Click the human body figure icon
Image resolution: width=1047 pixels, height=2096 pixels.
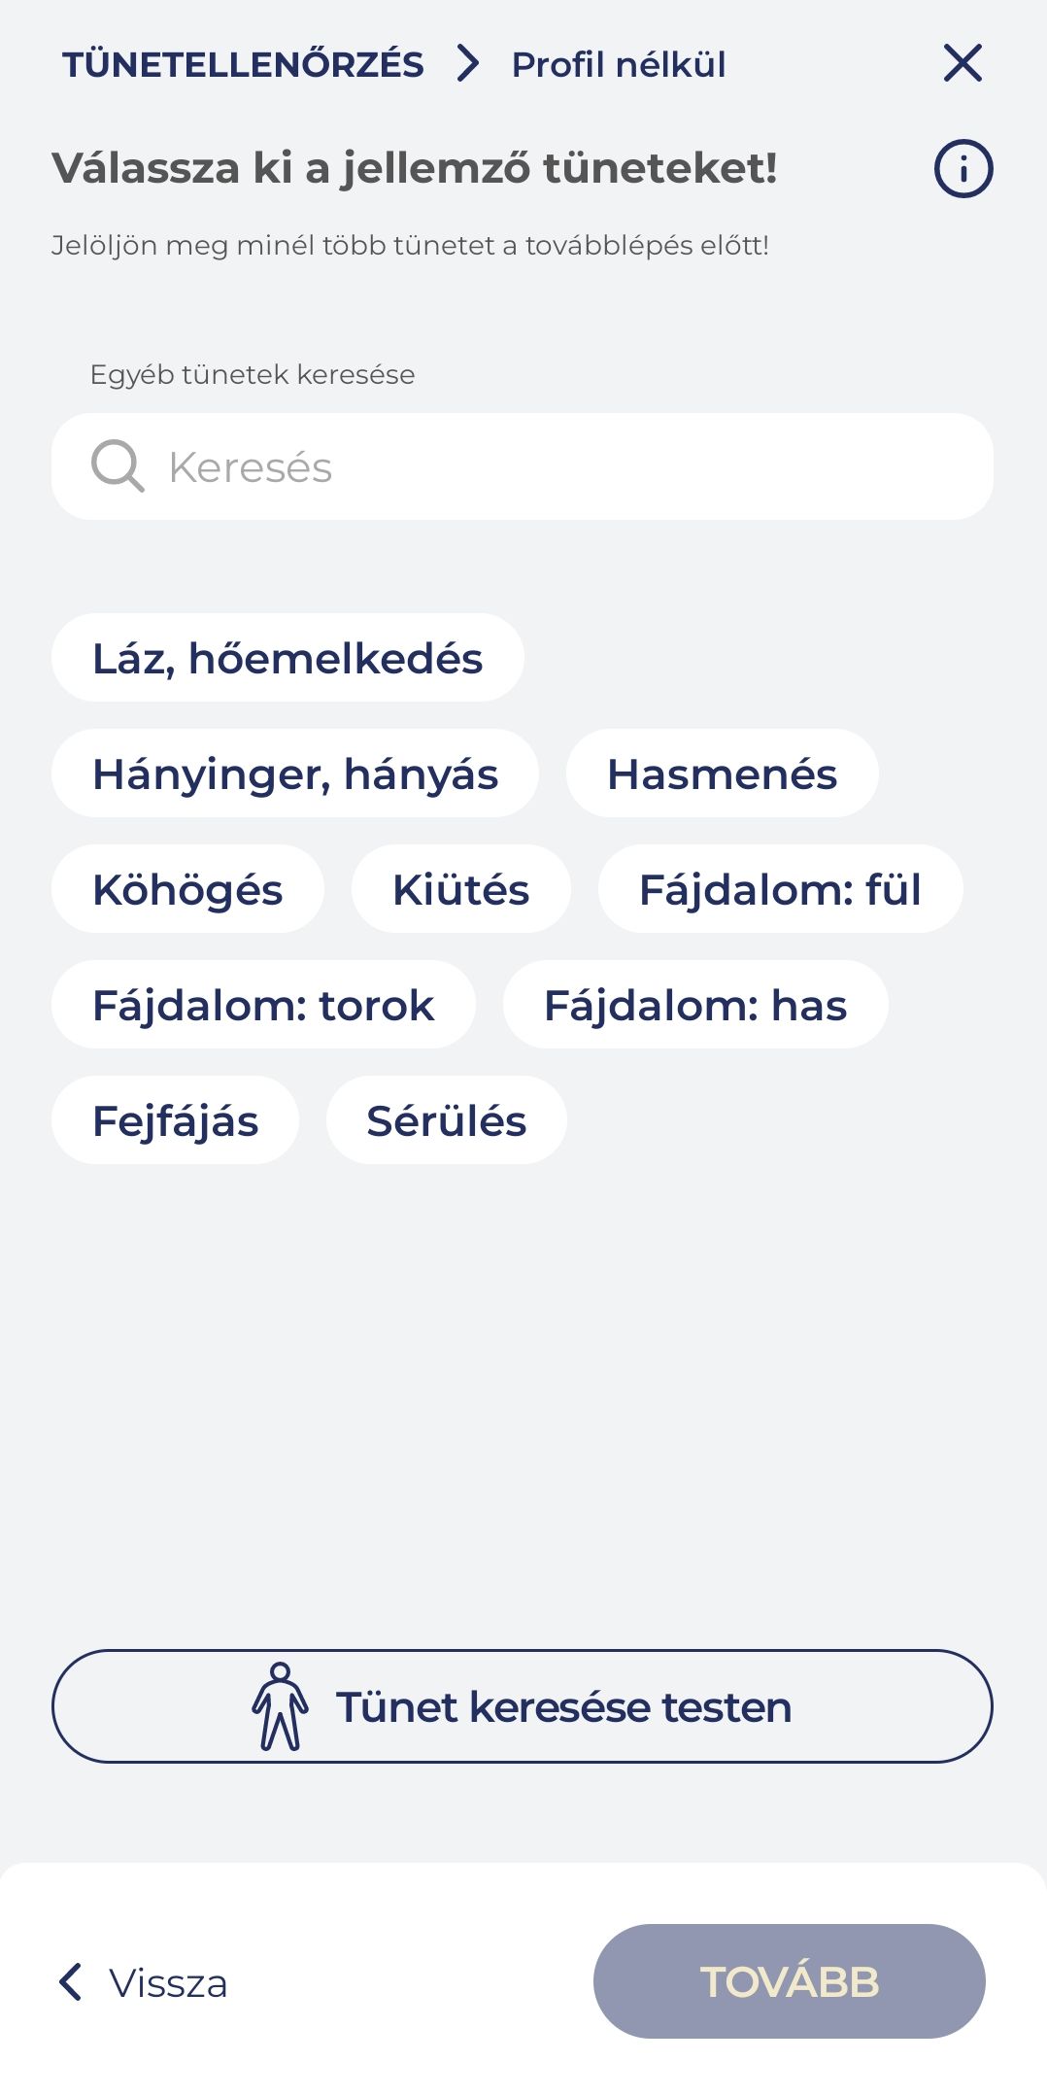(280, 1706)
